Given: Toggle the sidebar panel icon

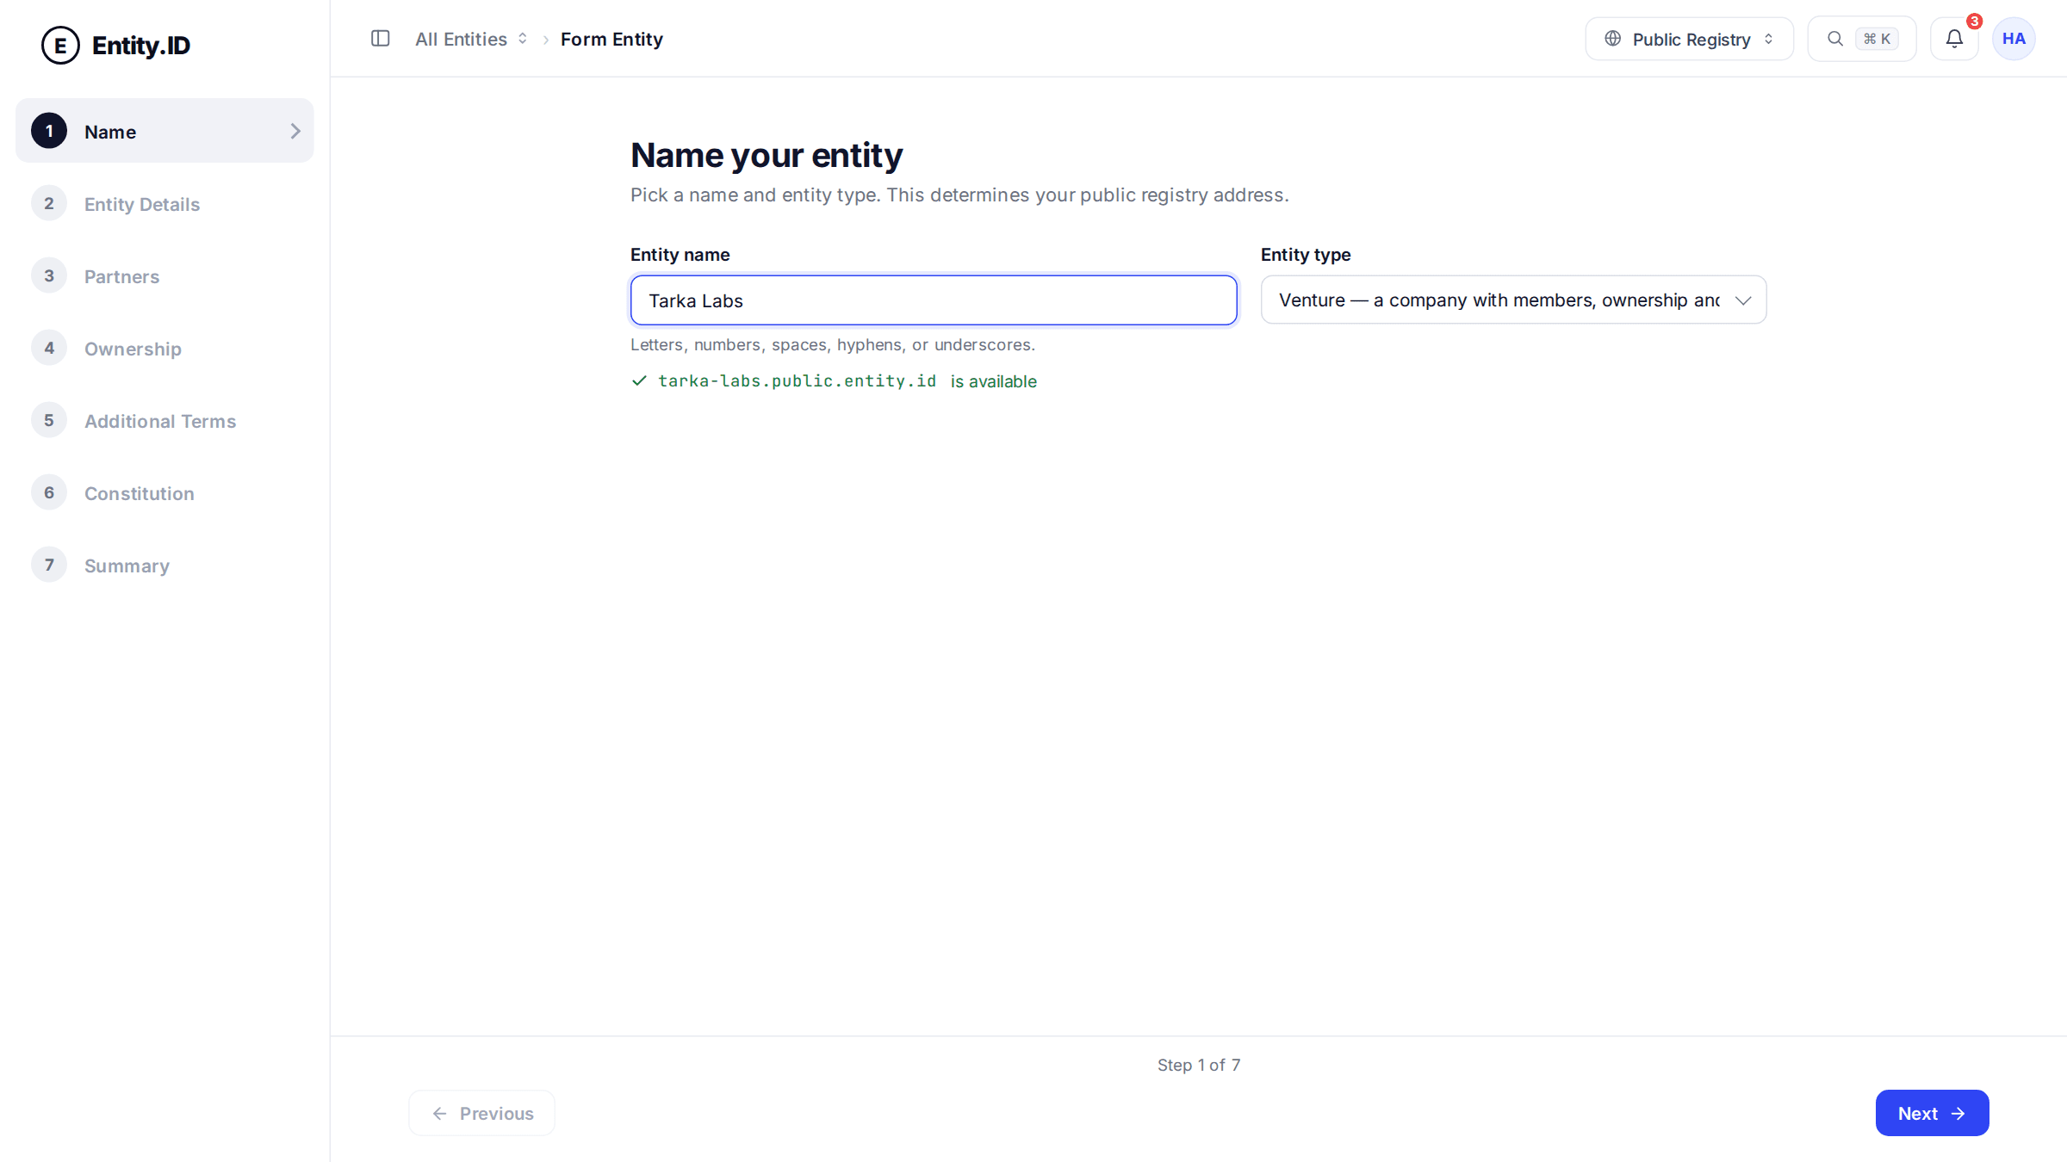Looking at the screenshot, I should [x=380, y=39].
